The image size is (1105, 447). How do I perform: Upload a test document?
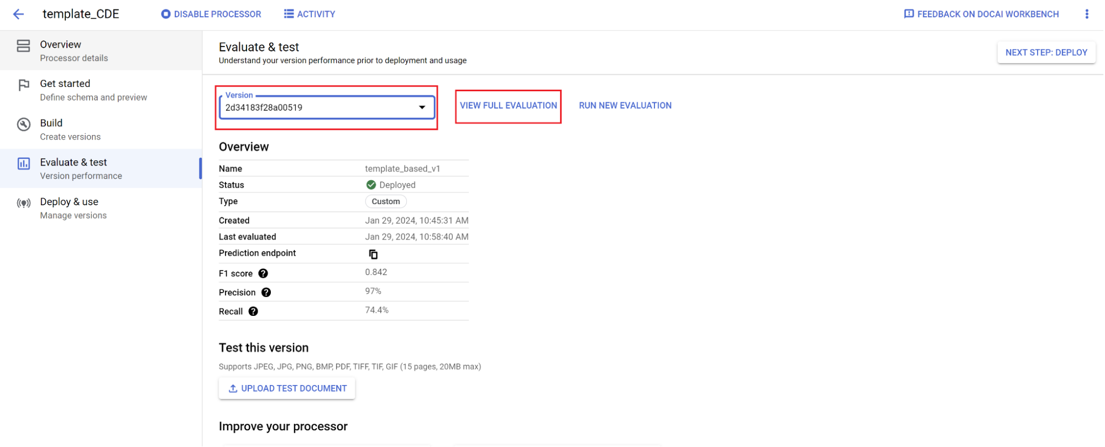click(x=287, y=388)
